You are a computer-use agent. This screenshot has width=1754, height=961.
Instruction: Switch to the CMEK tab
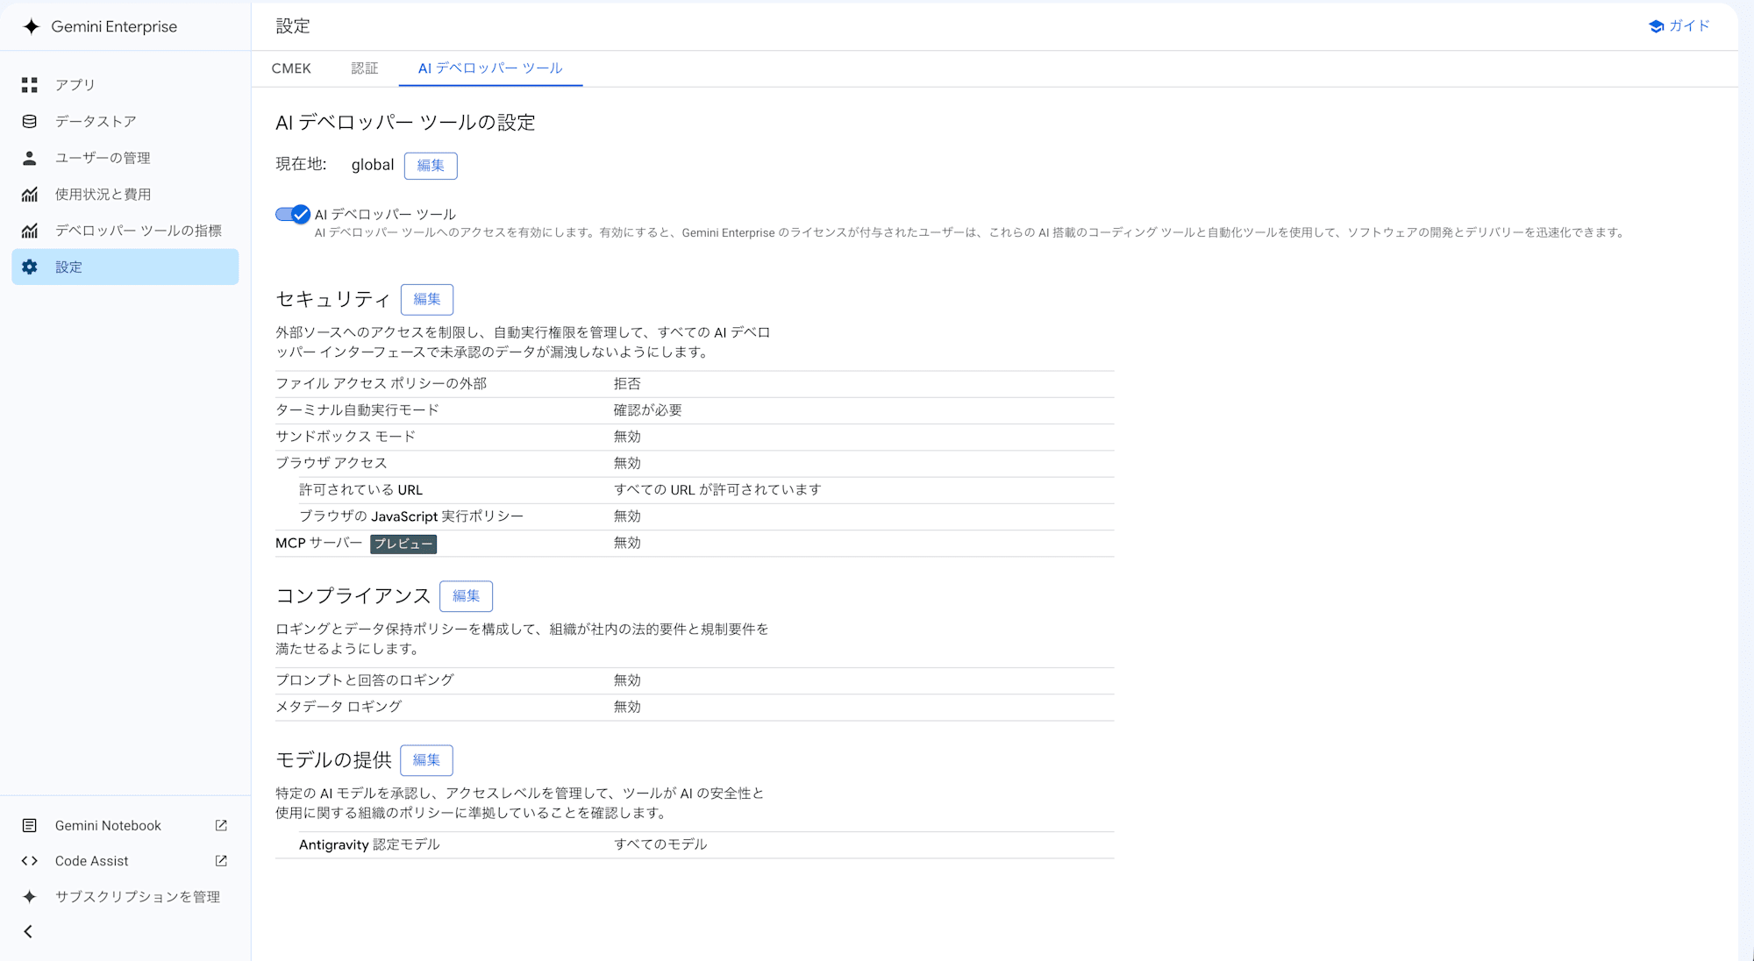coord(291,68)
